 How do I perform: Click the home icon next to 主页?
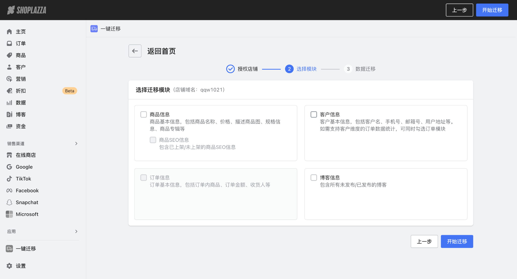(x=9, y=32)
